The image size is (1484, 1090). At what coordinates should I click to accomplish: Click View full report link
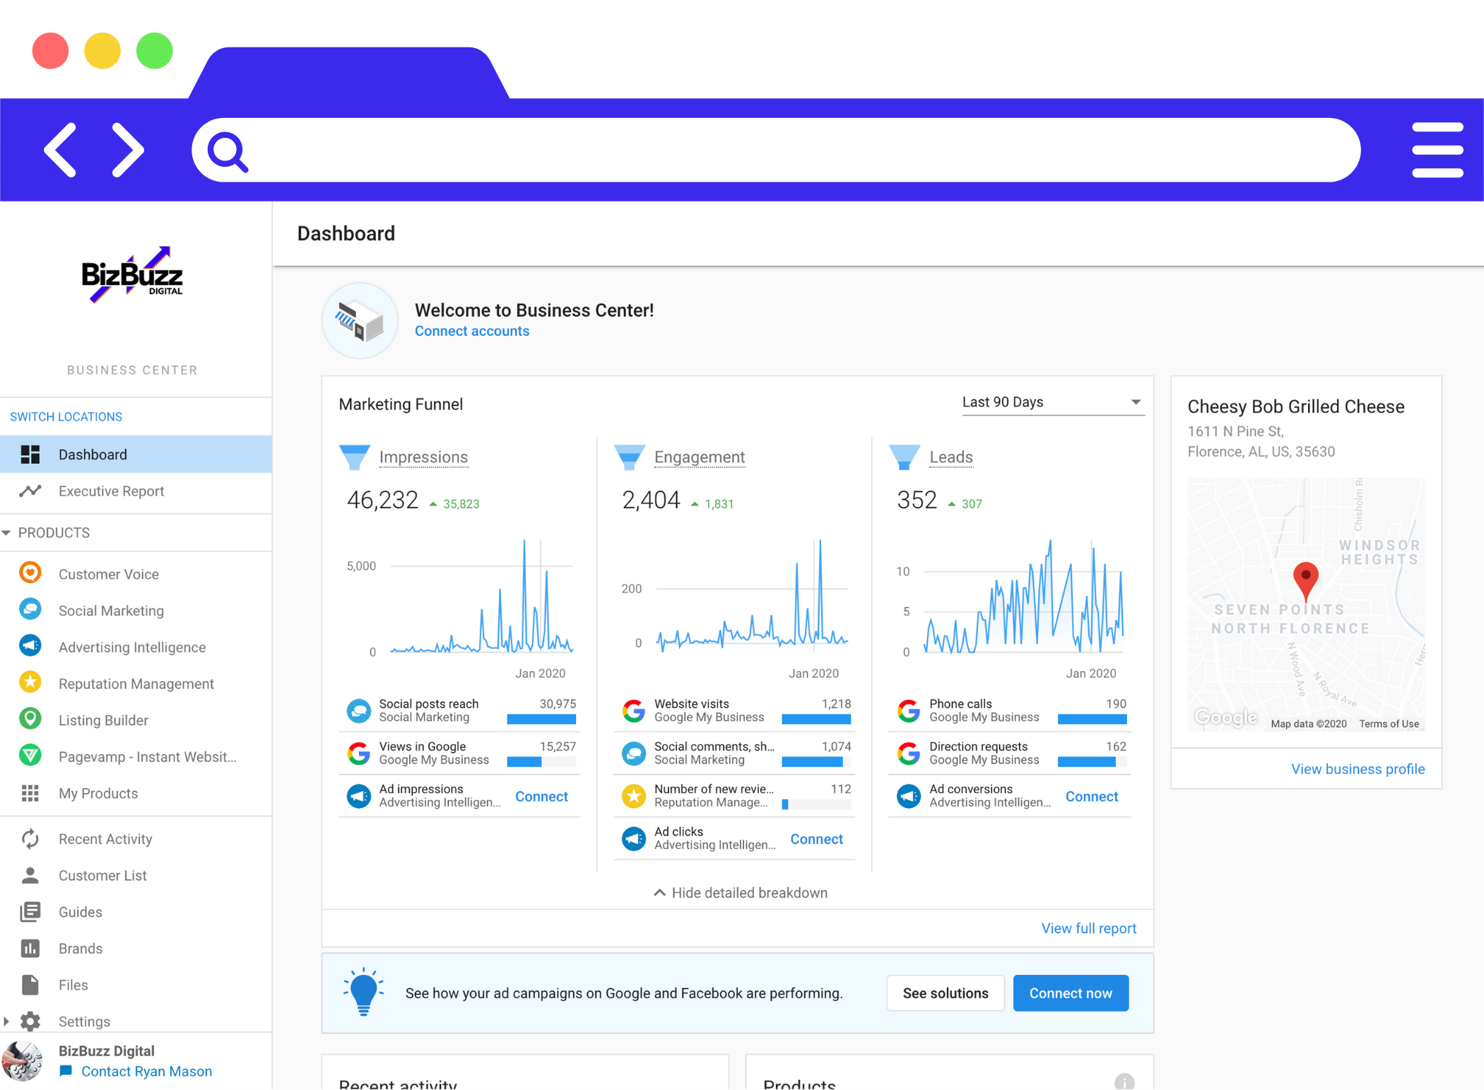[1088, 928]
